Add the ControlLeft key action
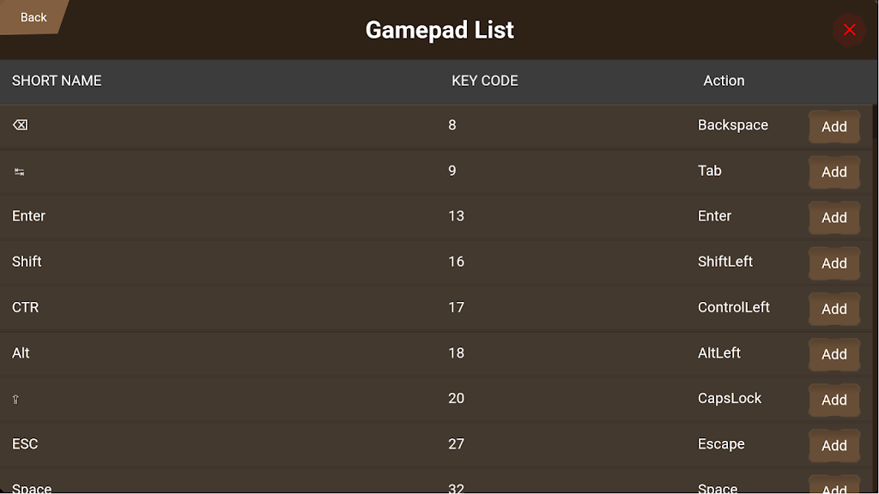 [834, 309]
